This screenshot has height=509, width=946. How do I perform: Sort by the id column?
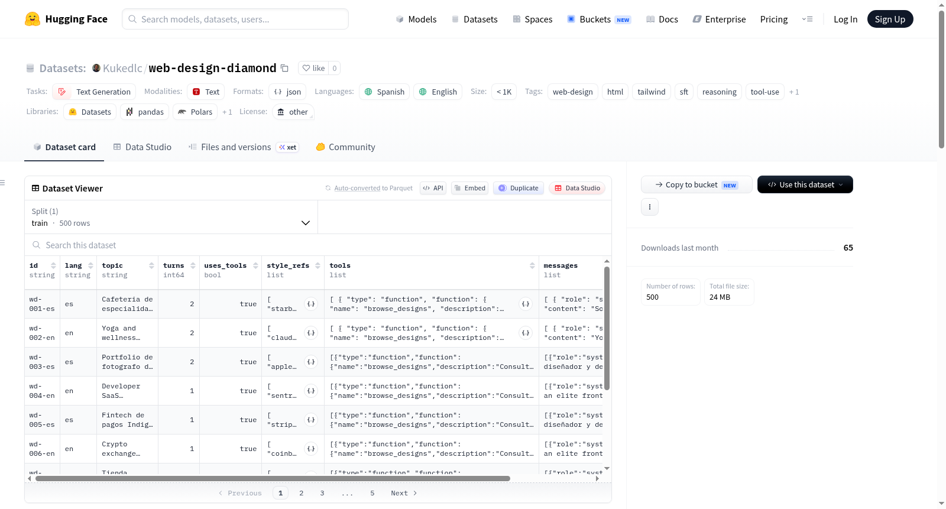click(x=53, y=265)
